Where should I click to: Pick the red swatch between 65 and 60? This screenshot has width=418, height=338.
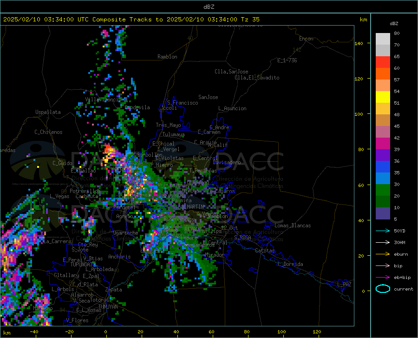383,62
